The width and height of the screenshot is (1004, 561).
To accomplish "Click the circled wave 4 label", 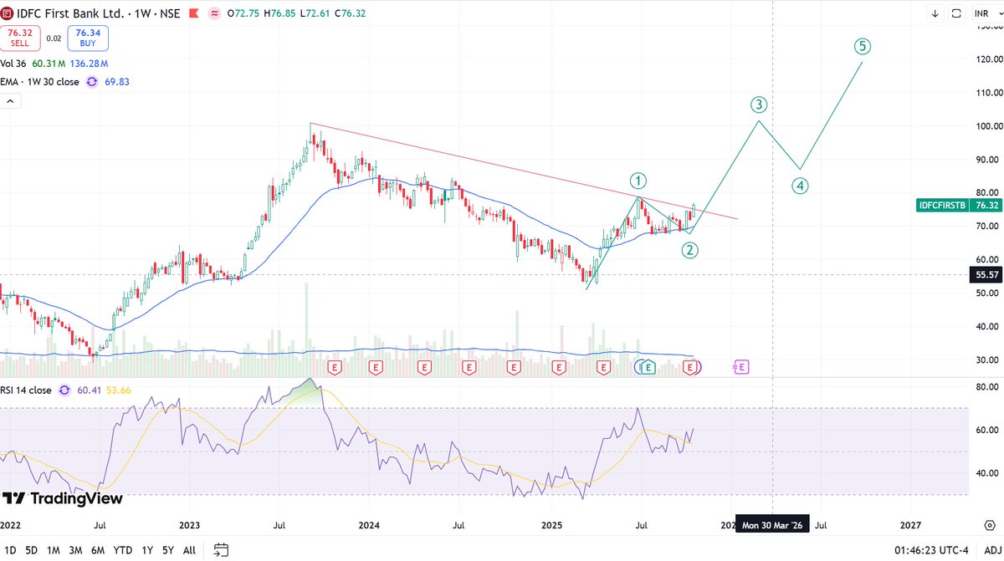I will click(801, 186).
